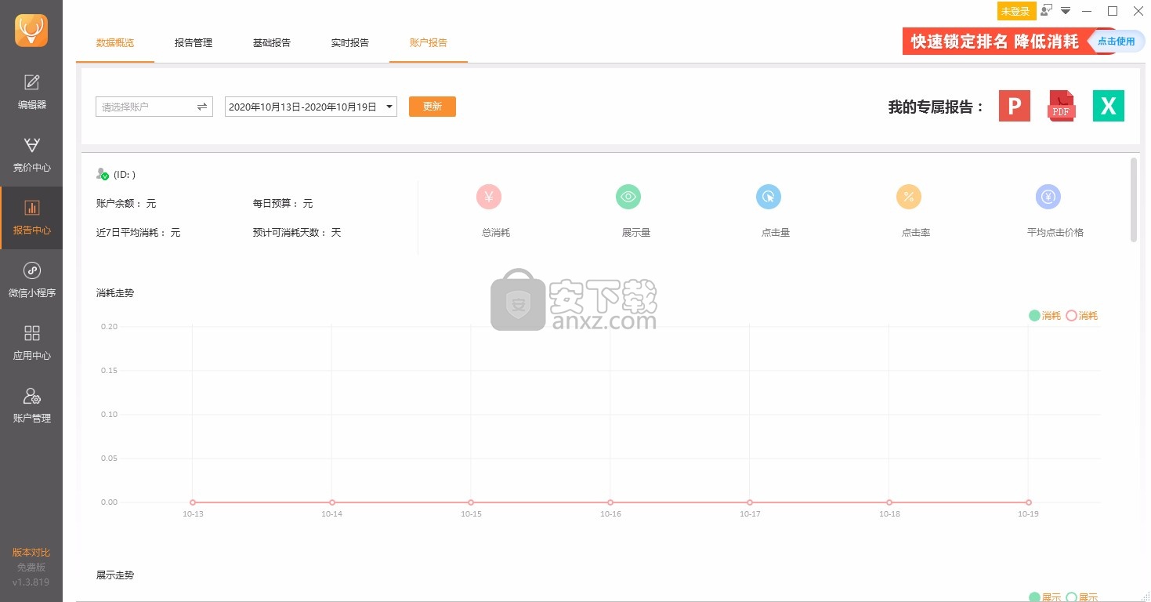Screen dimensions: 1151x602
Task: Click the title bar skin/feedback icon
Action: 1046,10
